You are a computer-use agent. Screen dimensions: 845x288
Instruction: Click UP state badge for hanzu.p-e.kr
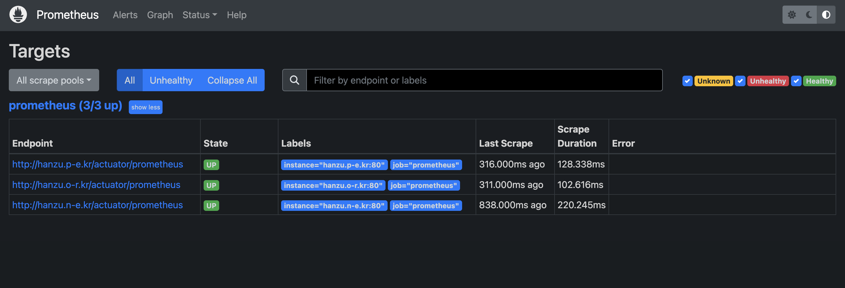(211, 165)
